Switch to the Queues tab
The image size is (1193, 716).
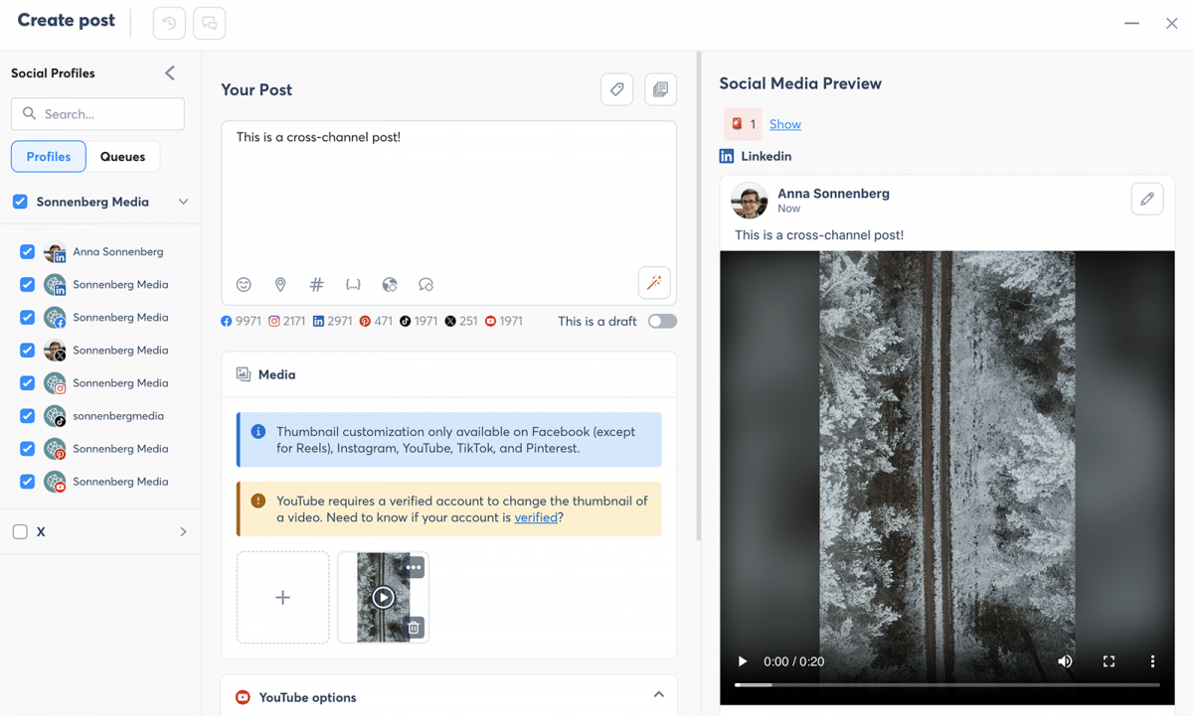pos(122,157)
